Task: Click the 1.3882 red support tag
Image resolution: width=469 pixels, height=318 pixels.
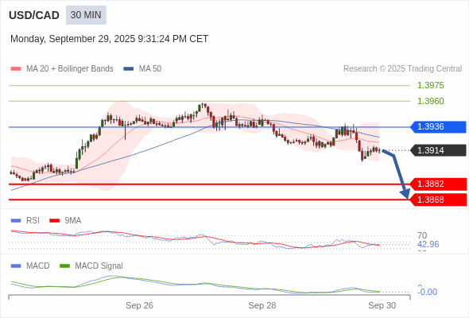Action: pyautogui.click(x=438, y=184)
